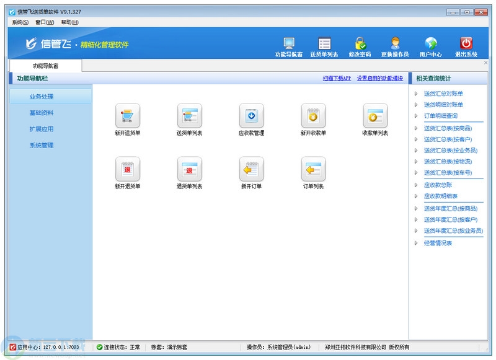Create a new order via 新开订单 icon
Viewport: 496px width, 360px height.
pos(251,169)
